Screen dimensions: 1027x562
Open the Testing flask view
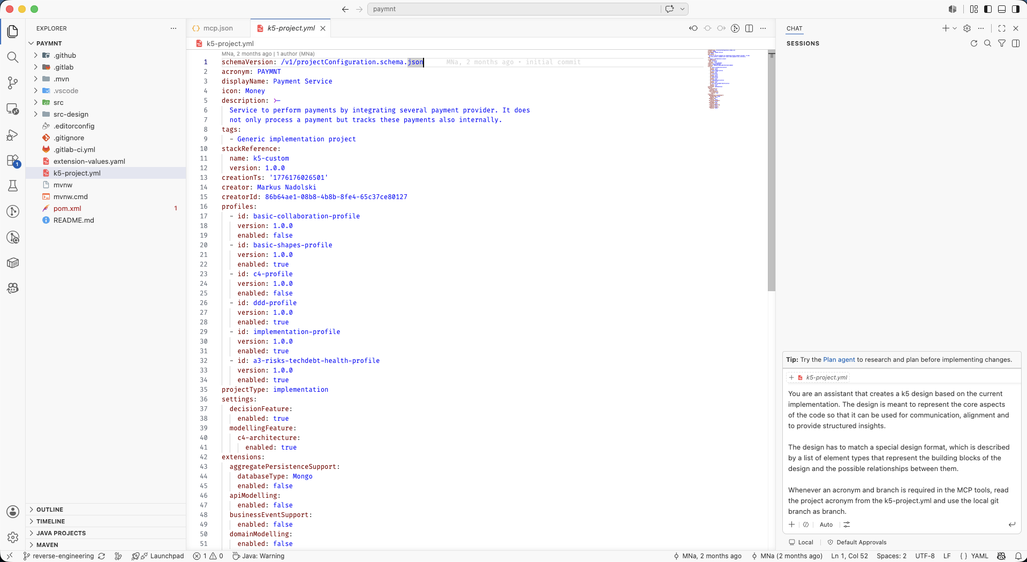click(x=13, y=186)
